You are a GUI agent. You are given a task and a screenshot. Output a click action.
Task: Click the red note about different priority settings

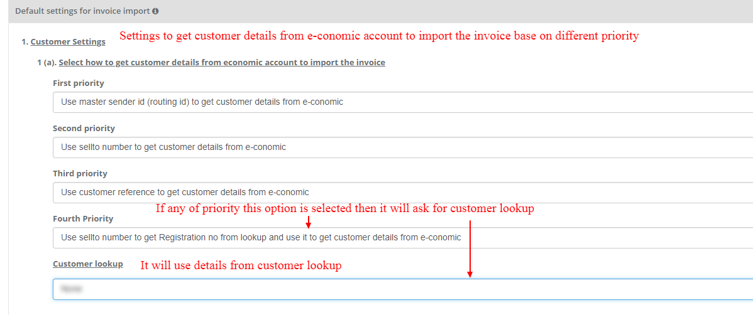click(x=379, y=36)
